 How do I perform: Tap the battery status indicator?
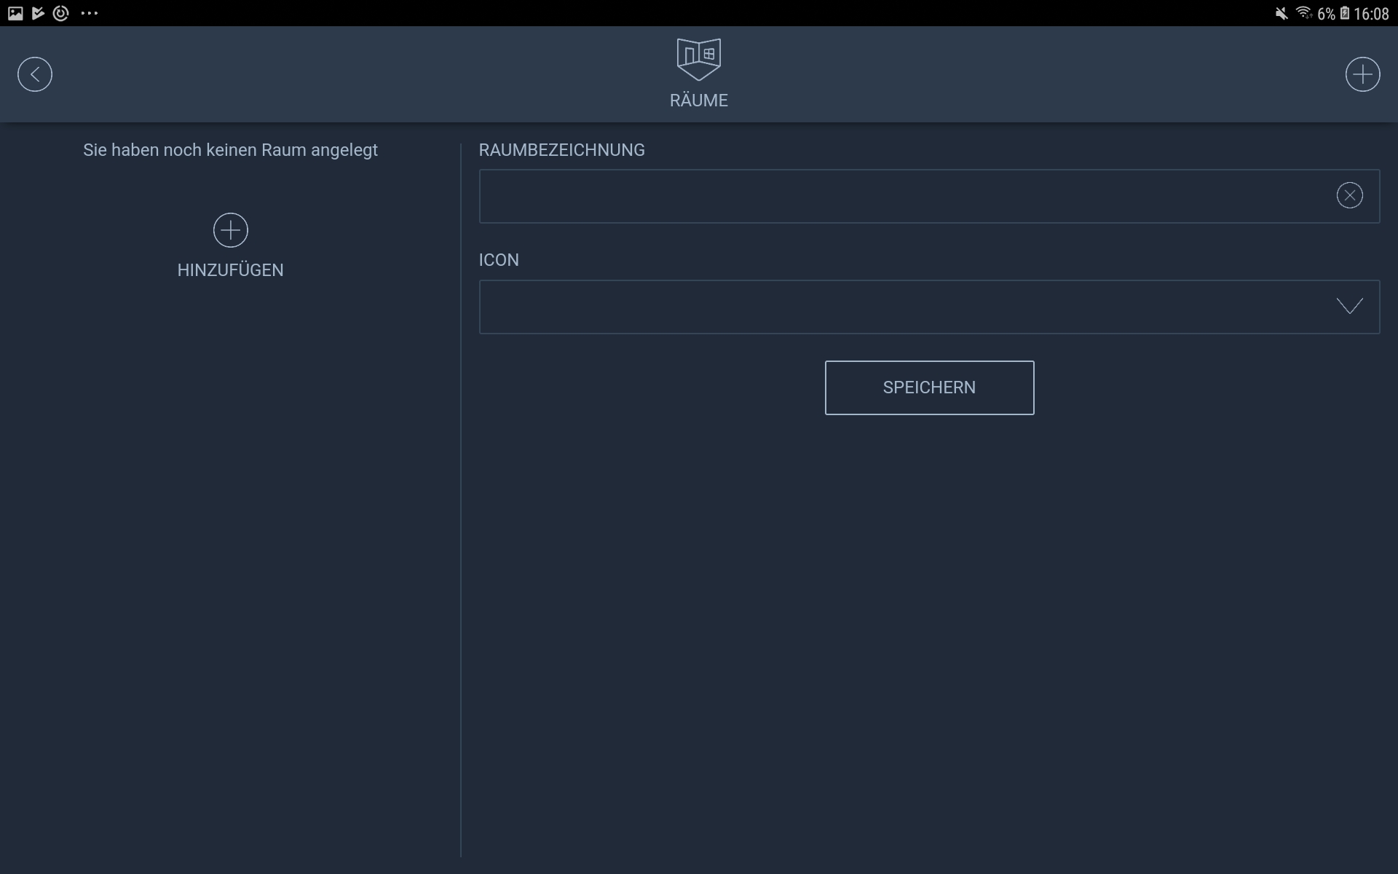[1344, 14]
